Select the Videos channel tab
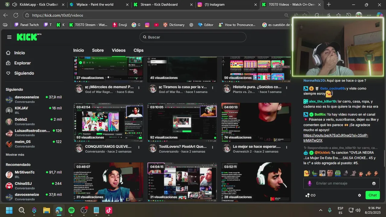The width and height of the screenshot is (386, 217). tap(119, 50)
